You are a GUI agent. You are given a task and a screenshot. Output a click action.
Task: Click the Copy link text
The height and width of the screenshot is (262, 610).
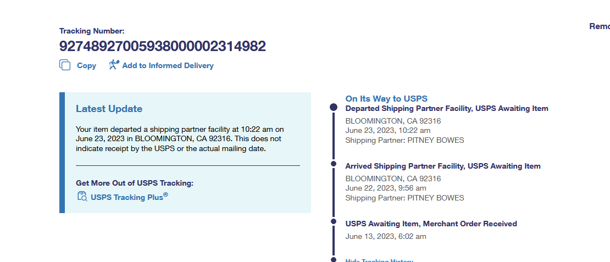coord(86,65)
